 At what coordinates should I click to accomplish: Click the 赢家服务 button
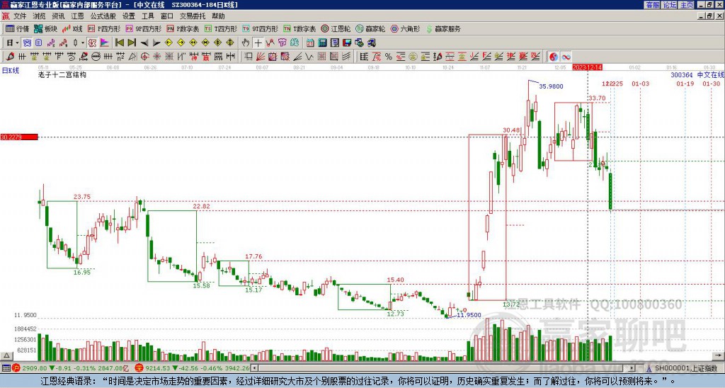(x=443, y=28)
